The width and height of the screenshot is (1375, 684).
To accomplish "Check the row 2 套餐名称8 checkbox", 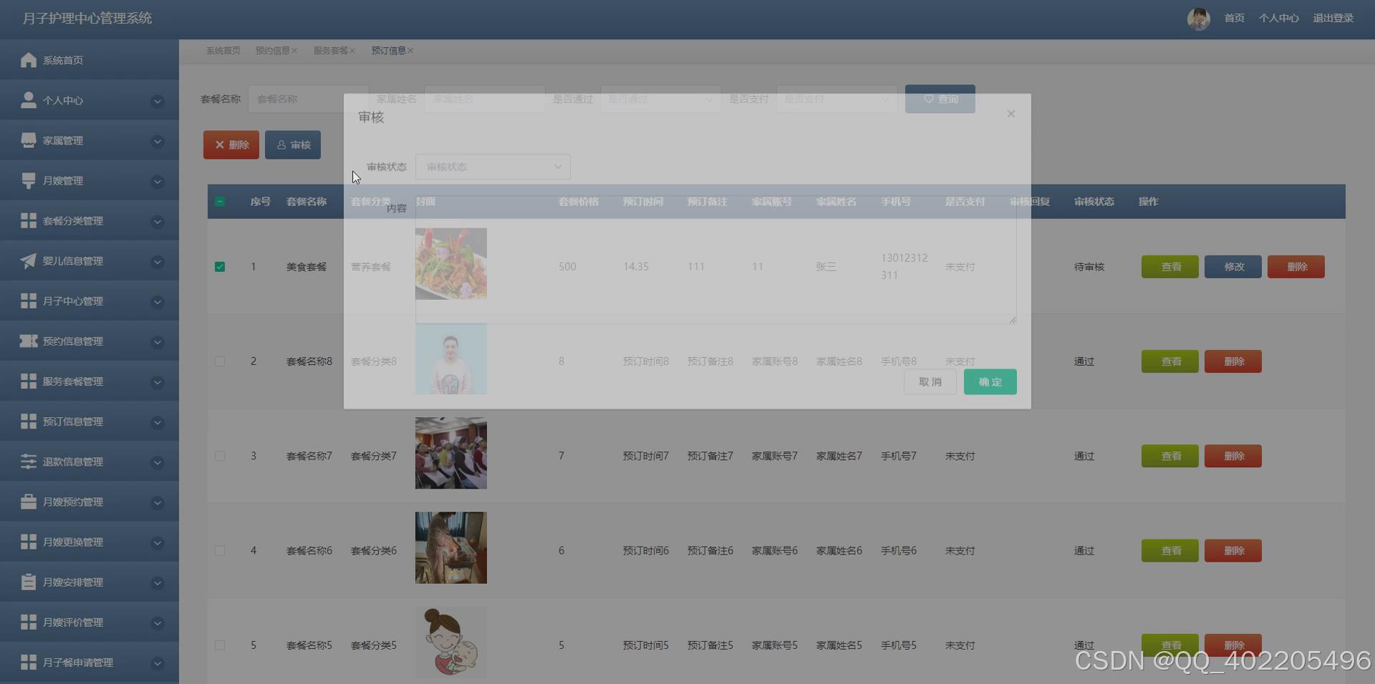I will pyautogui.click(x=220, y=361).
